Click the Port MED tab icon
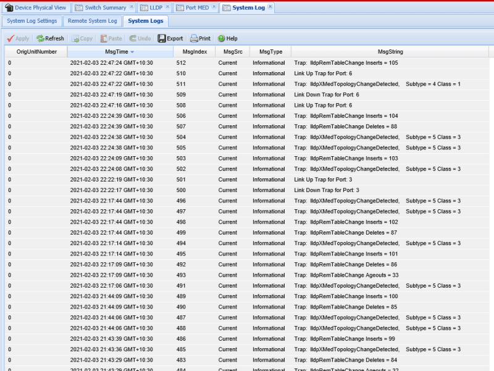Image resolution: width=494 pixels, height=371 pixels. (180, 7)
